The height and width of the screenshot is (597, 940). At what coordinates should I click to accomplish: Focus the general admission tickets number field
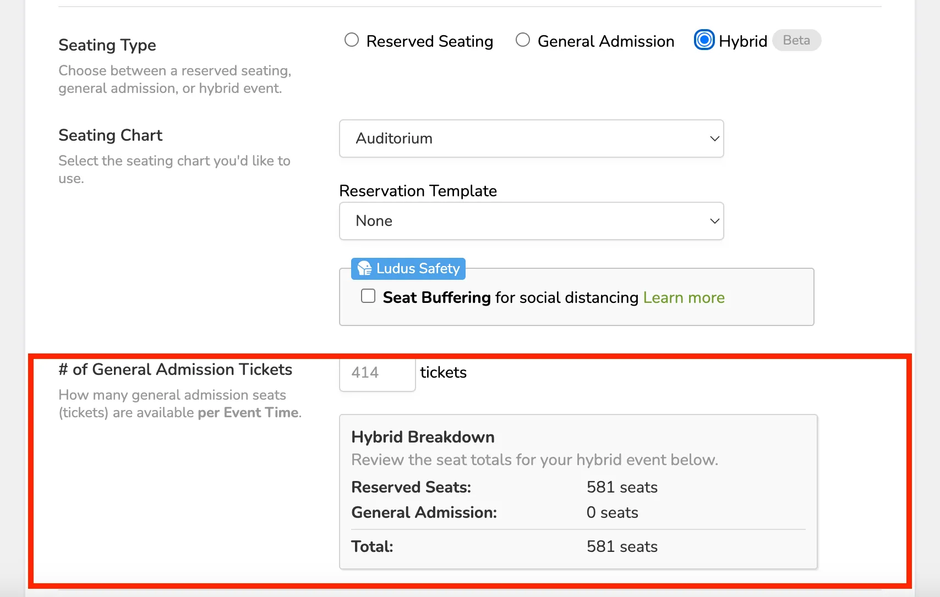pyautogui.click(x=378, y=373)
